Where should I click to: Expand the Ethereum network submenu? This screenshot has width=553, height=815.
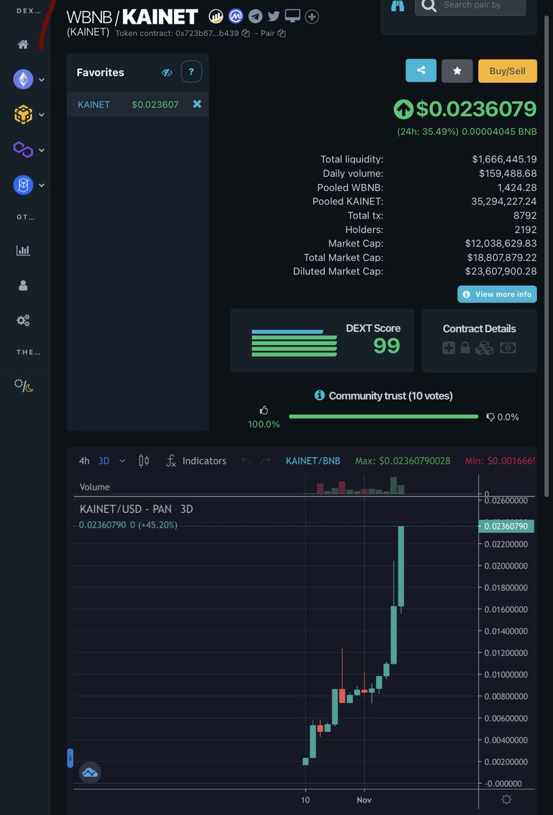[41, 80]
